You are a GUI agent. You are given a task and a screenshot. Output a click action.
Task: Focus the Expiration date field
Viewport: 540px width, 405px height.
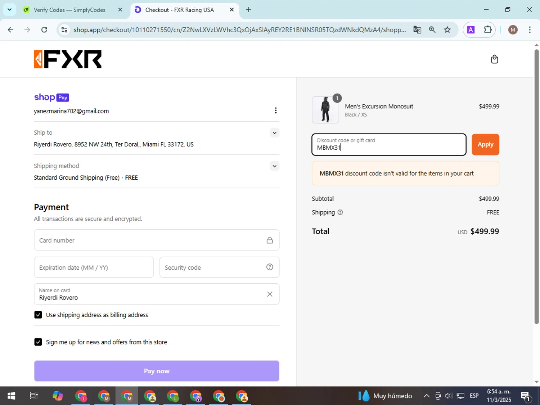[94, 267]
